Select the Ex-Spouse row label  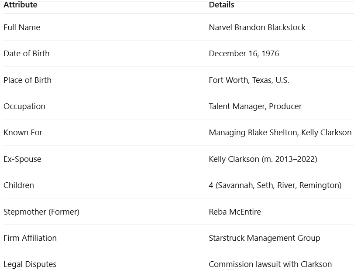coord(22,159)
